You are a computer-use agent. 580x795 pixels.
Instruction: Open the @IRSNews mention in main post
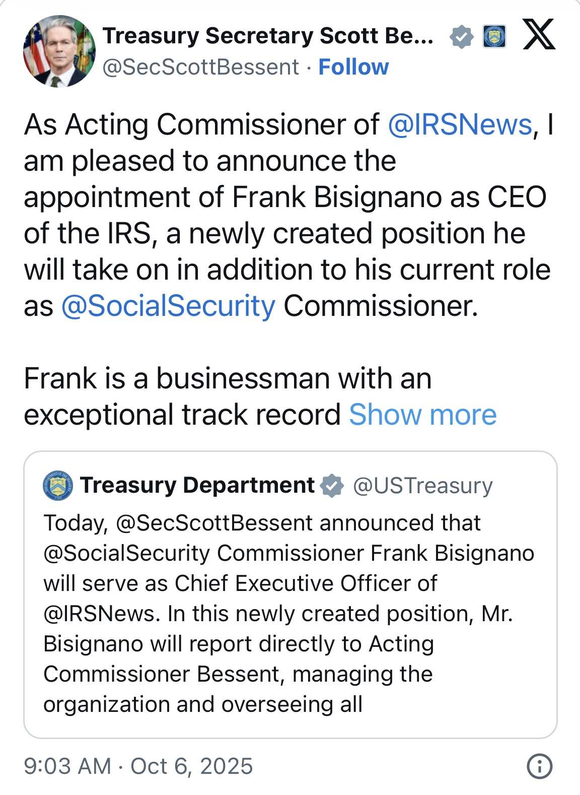[460, 124]
